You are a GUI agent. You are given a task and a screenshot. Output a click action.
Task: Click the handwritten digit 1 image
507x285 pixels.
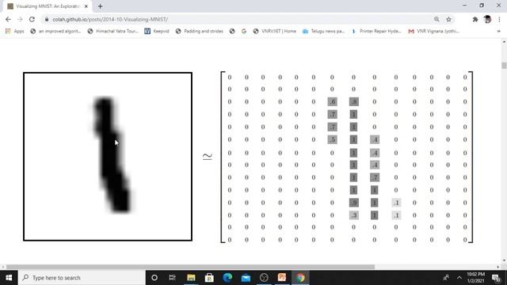click(108, 157)
